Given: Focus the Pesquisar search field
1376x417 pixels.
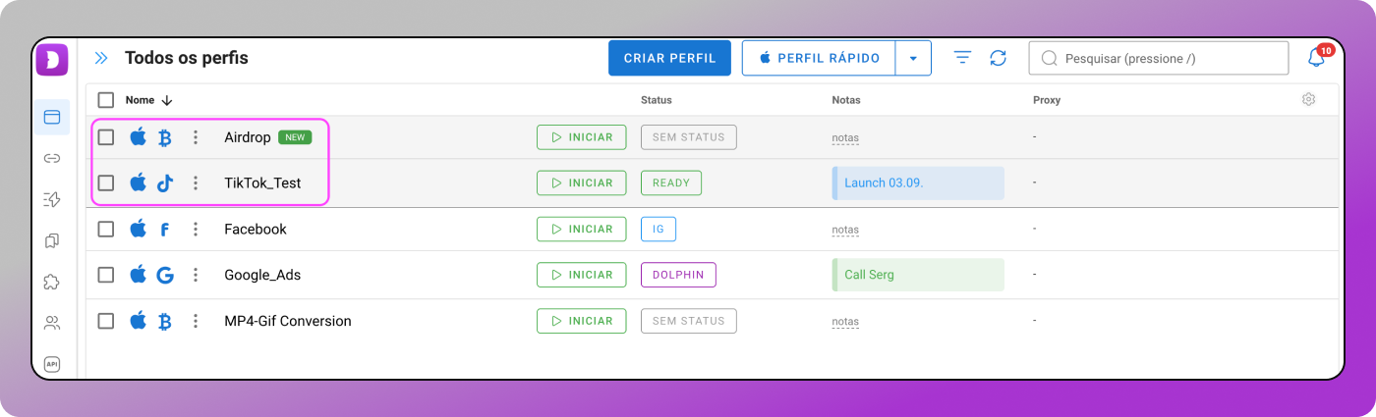Looking at the screenshot, I should (x=1159, y=58).
